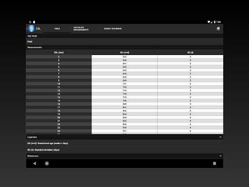Select the CRL 17 row cell
Screen dimensions: 249x187
coord(59,107)
